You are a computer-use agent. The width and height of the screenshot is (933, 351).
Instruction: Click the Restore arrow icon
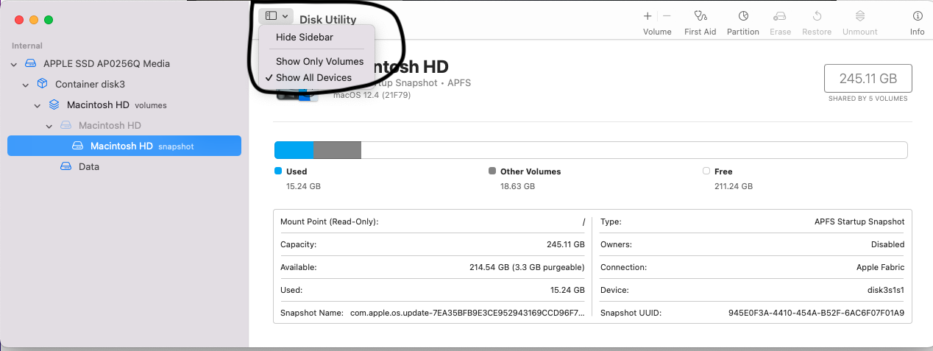click(x=817, y=15)
